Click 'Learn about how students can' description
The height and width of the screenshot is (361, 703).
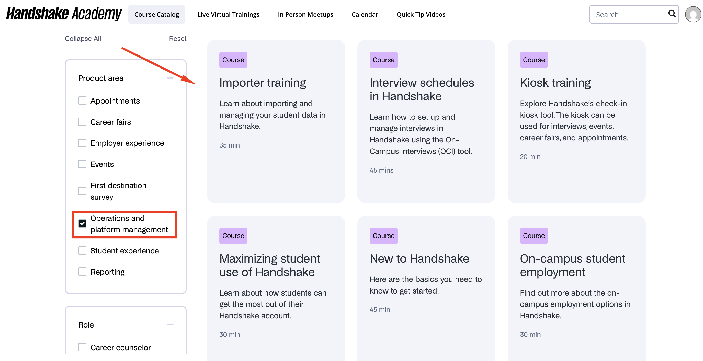pyautogui.click(x=273, y=304)
